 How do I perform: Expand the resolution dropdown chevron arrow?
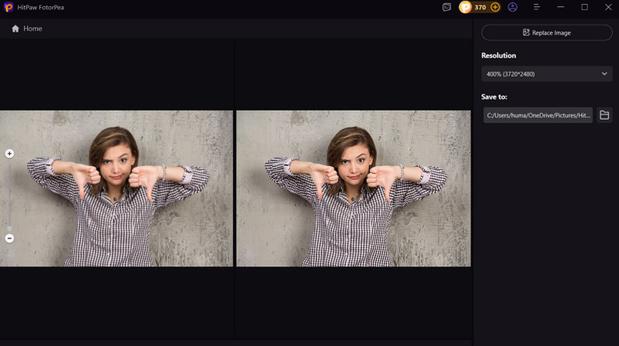pos(604,74)
